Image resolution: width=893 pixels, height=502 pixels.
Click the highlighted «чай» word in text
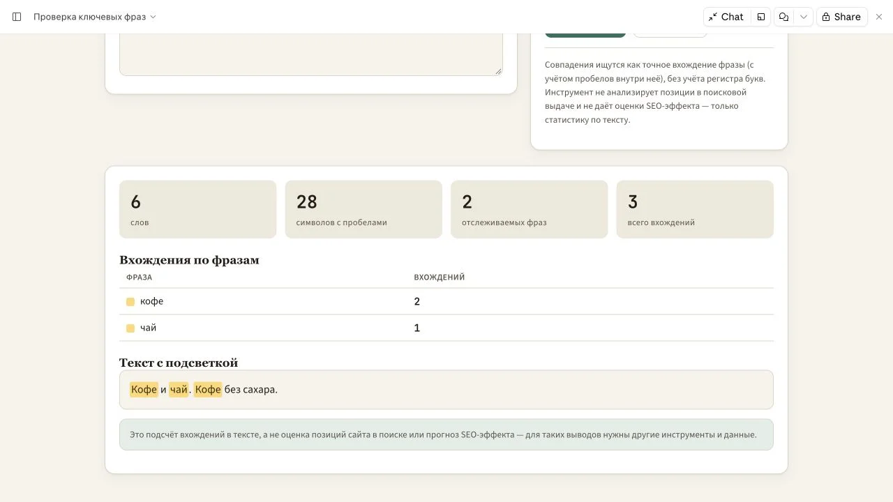179,389
